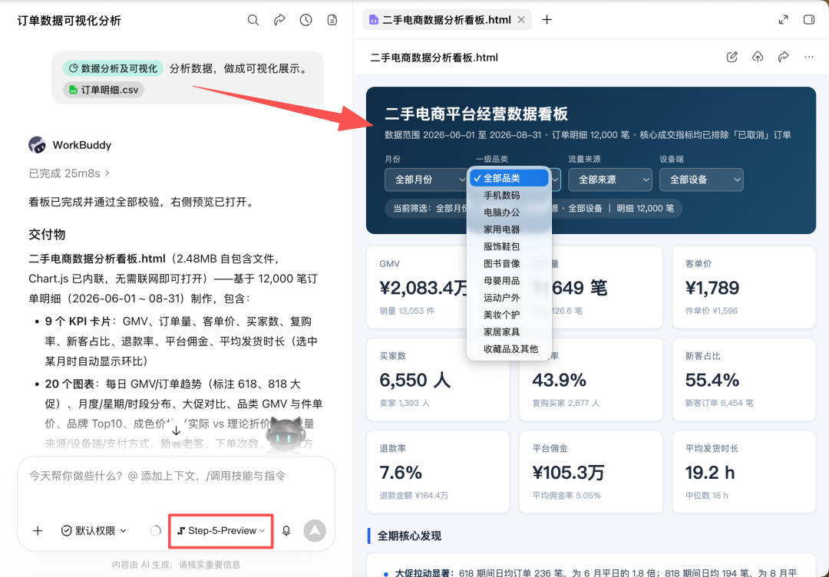Screen dimensions: 829x577
Task: Click the floating robot mascot icon
Action: coord(285,435)
